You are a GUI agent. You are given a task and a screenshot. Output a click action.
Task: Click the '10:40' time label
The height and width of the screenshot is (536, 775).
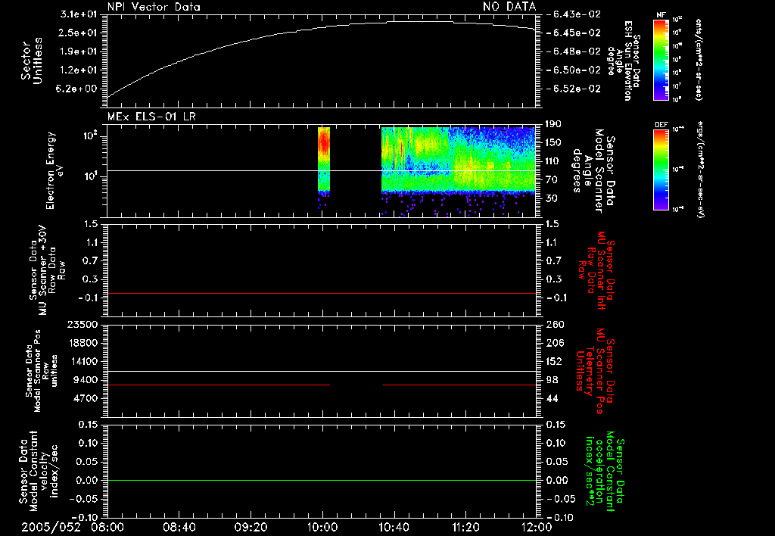coord(394,527)
